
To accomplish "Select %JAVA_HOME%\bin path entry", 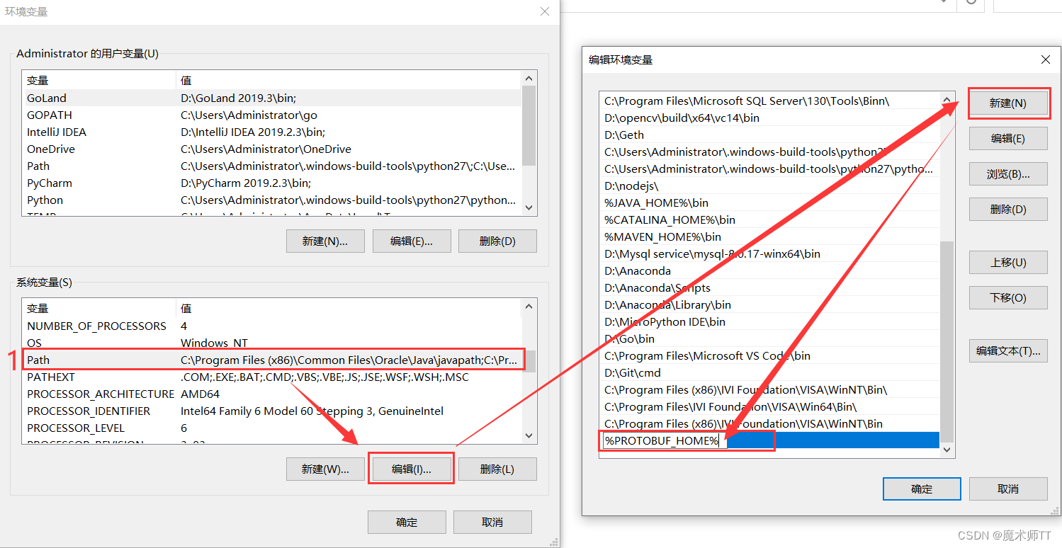I will (769, 203).
